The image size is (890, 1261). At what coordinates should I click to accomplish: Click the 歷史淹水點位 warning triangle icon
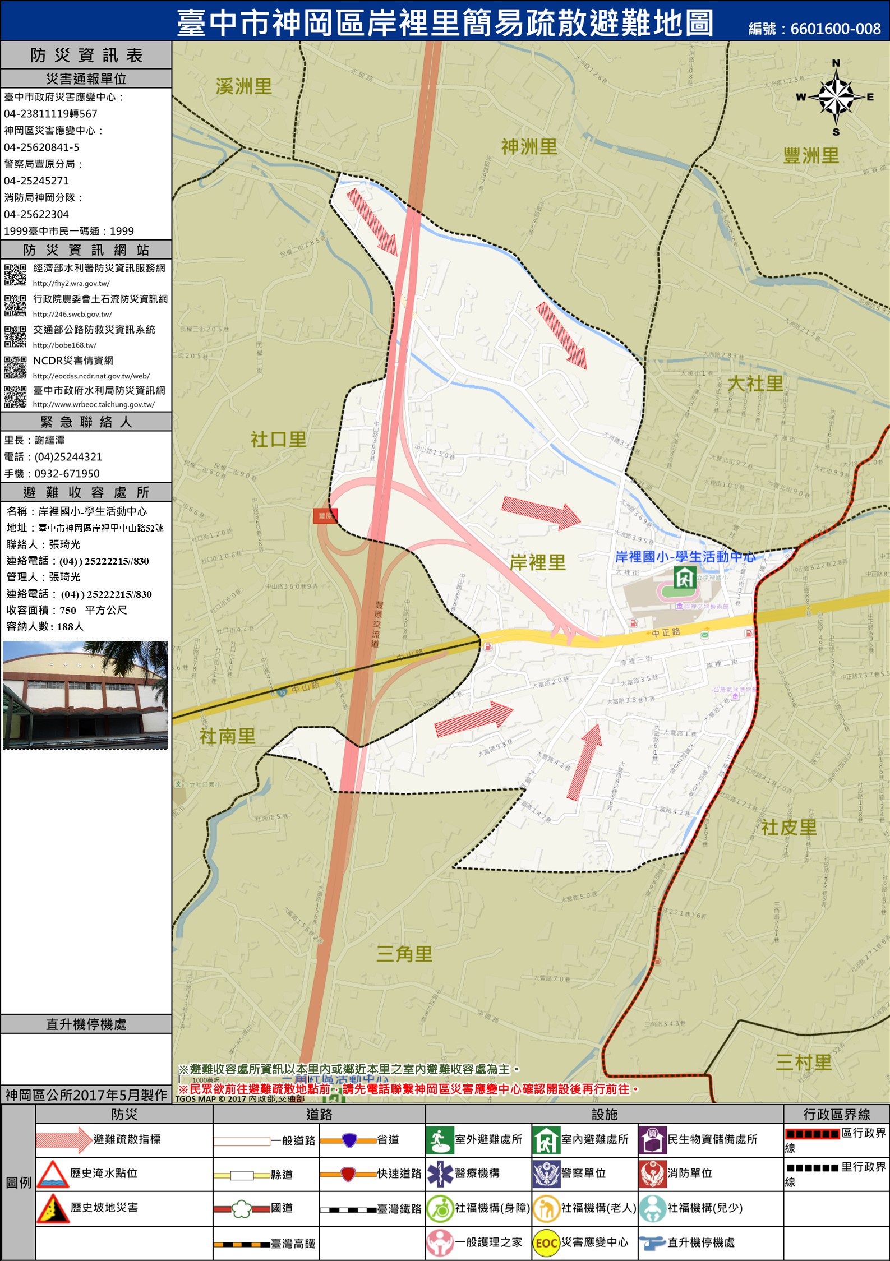tap(53, 1175)
